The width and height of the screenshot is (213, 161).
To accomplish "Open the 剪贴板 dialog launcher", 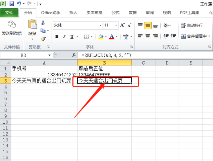I will pos(48,47).
